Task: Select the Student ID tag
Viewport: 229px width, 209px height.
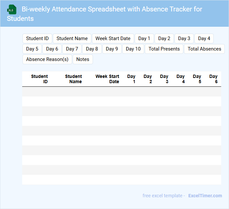Action: click(37, 38)
